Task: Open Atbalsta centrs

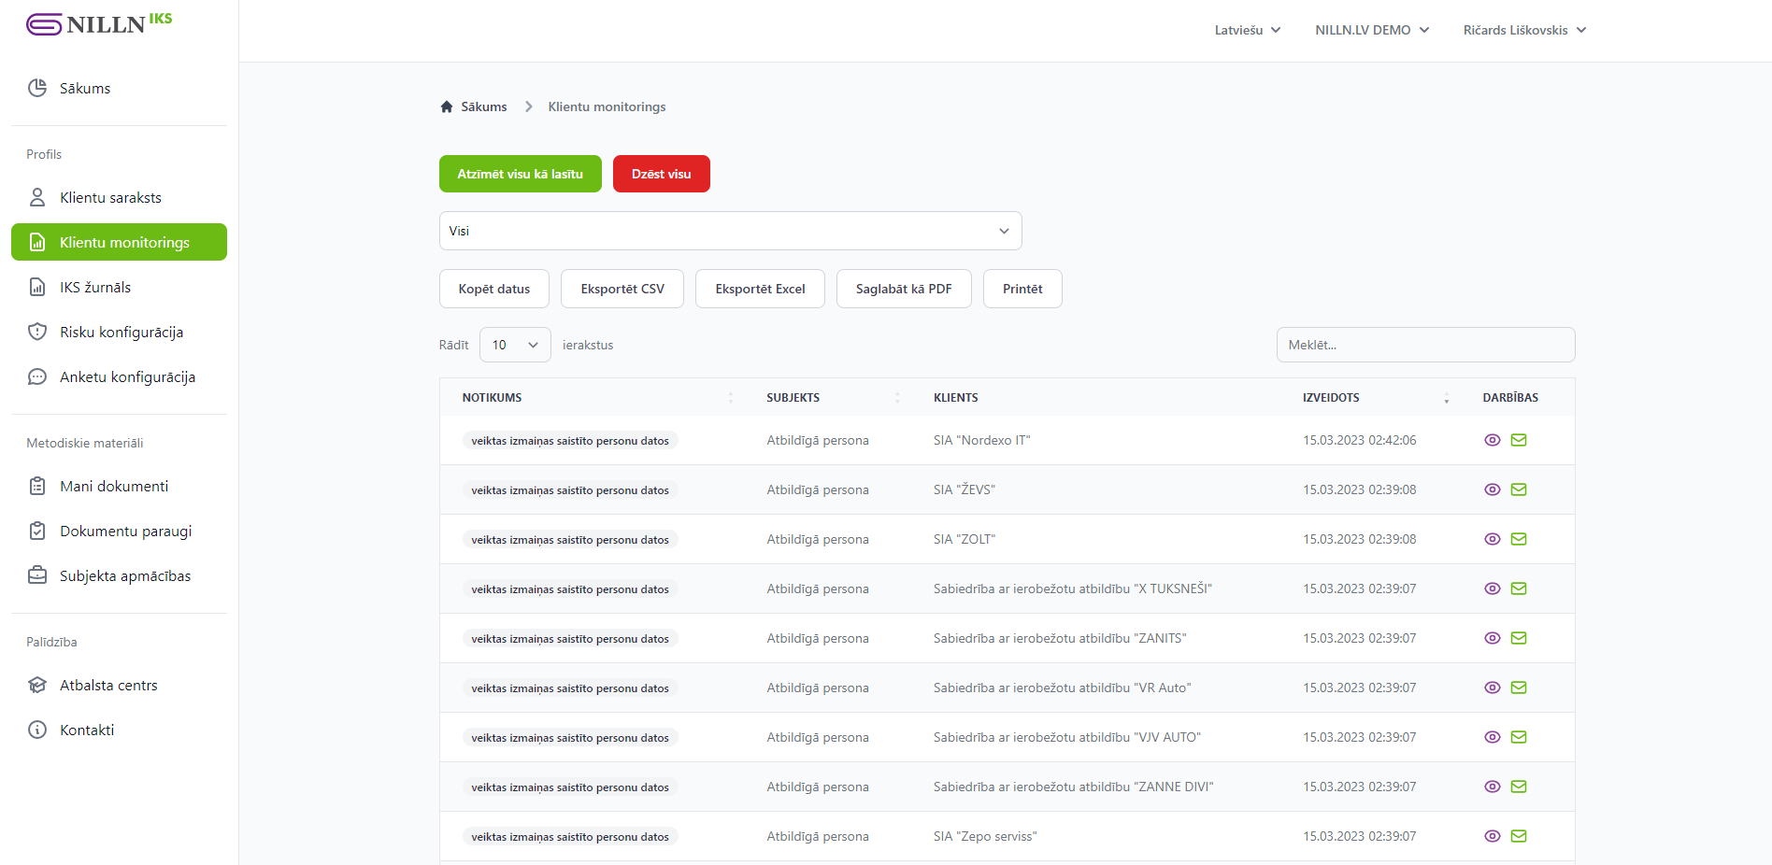Action: pyautogui.click(x=119, y=685)
